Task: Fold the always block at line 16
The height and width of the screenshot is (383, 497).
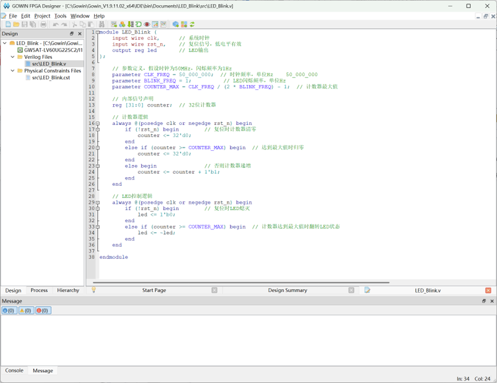Action: [x=98, y=123]
